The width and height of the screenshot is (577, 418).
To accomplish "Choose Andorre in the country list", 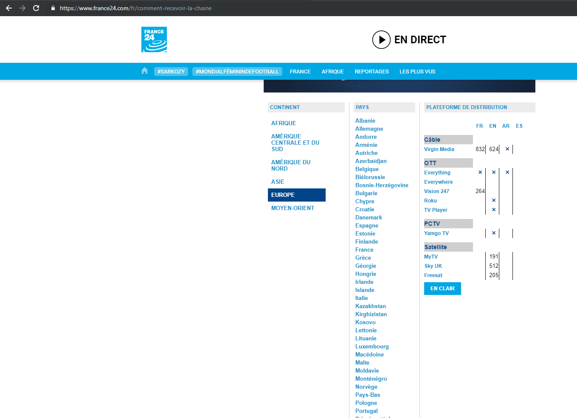I will point(366,137).
